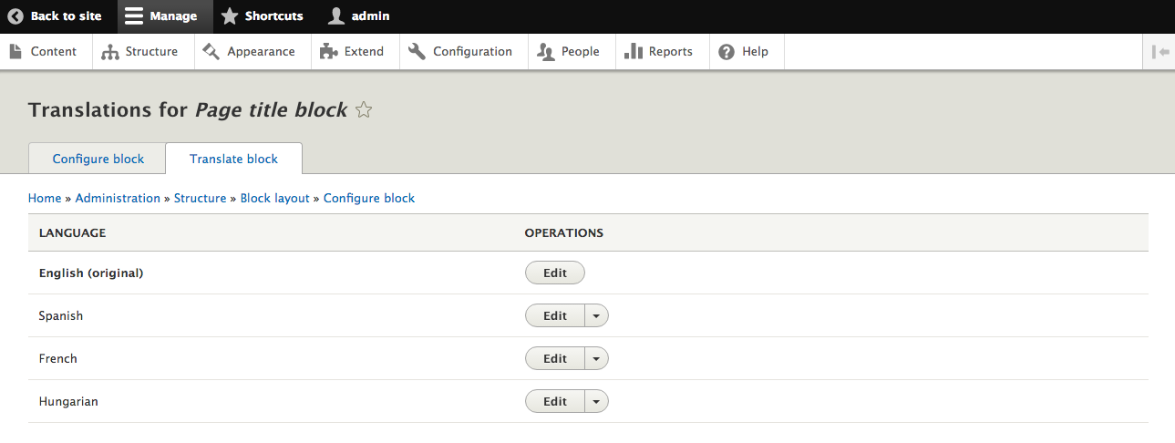Select the Translate block tab
Viewport: 1175px width, 443px height.
[x=233, y=159]
